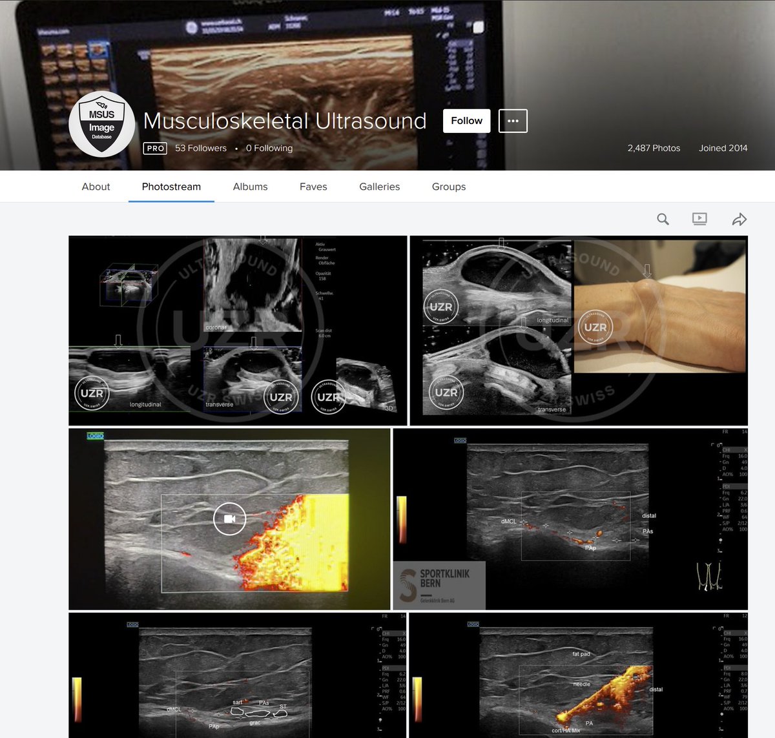775x738 pixels.
Task: View the 53 Followers list
Action: [201, 148]
